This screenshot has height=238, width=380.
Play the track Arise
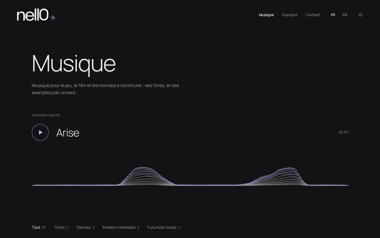click(x=40, y=132)
